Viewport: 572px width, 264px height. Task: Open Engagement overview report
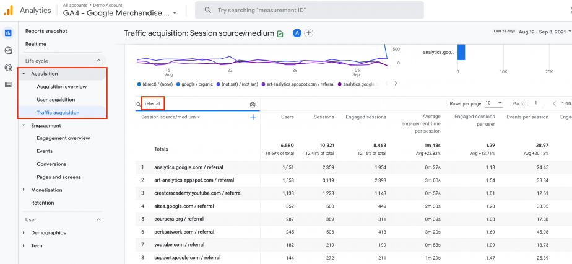click(x=63, y=138)
